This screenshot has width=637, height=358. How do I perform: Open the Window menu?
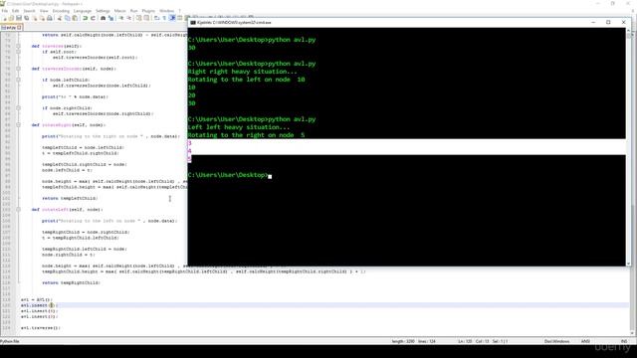click(166, 11)
